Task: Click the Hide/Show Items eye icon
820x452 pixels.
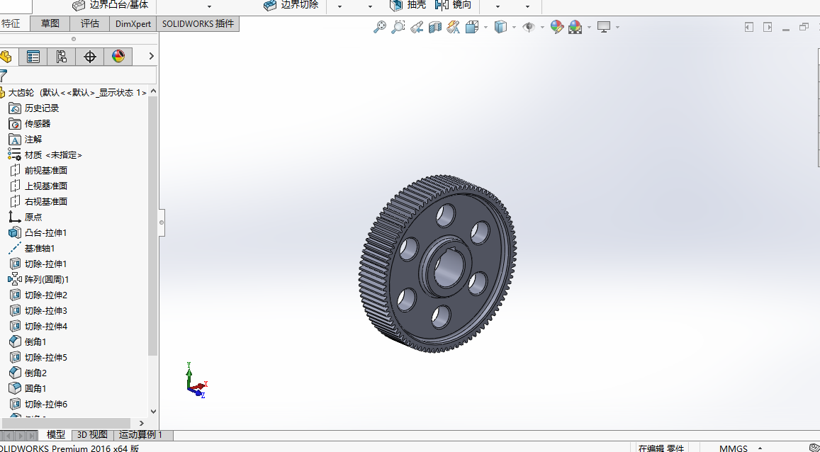Action: pos(529,27)
